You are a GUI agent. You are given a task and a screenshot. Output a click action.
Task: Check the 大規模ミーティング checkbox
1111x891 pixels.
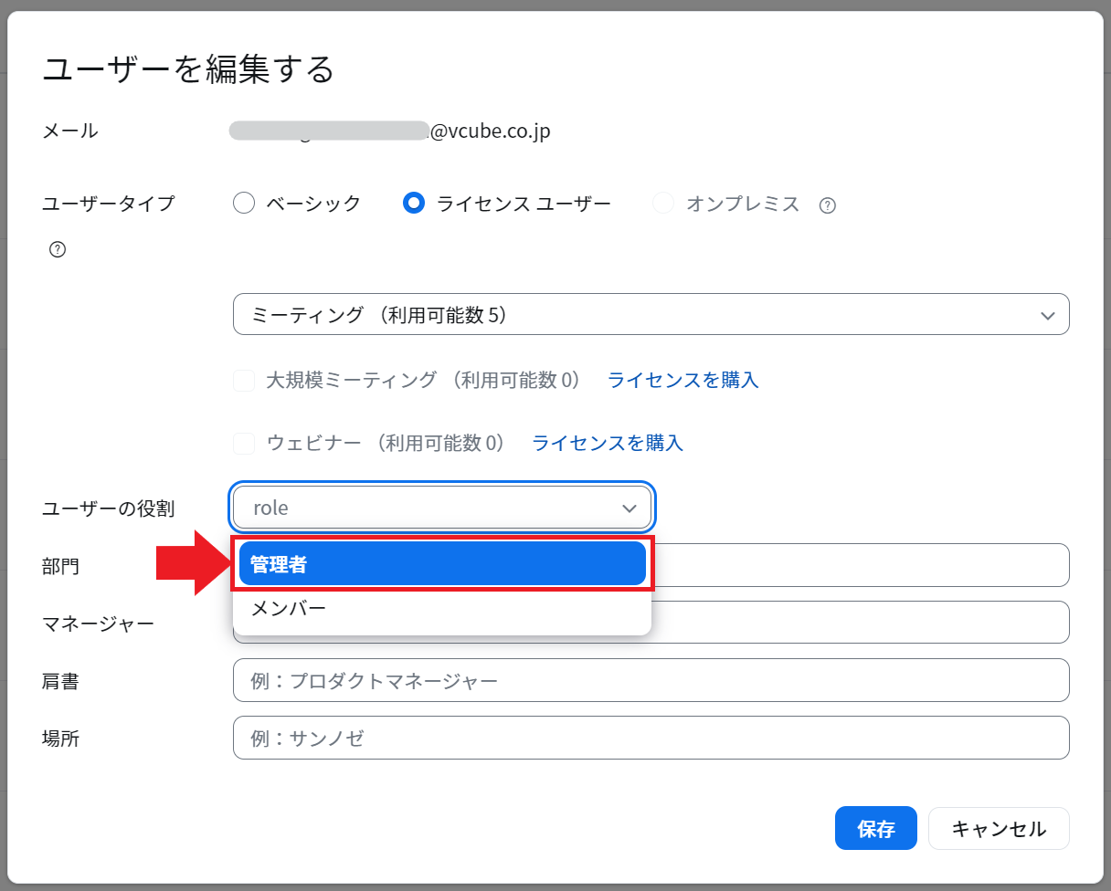coord(244,380)
